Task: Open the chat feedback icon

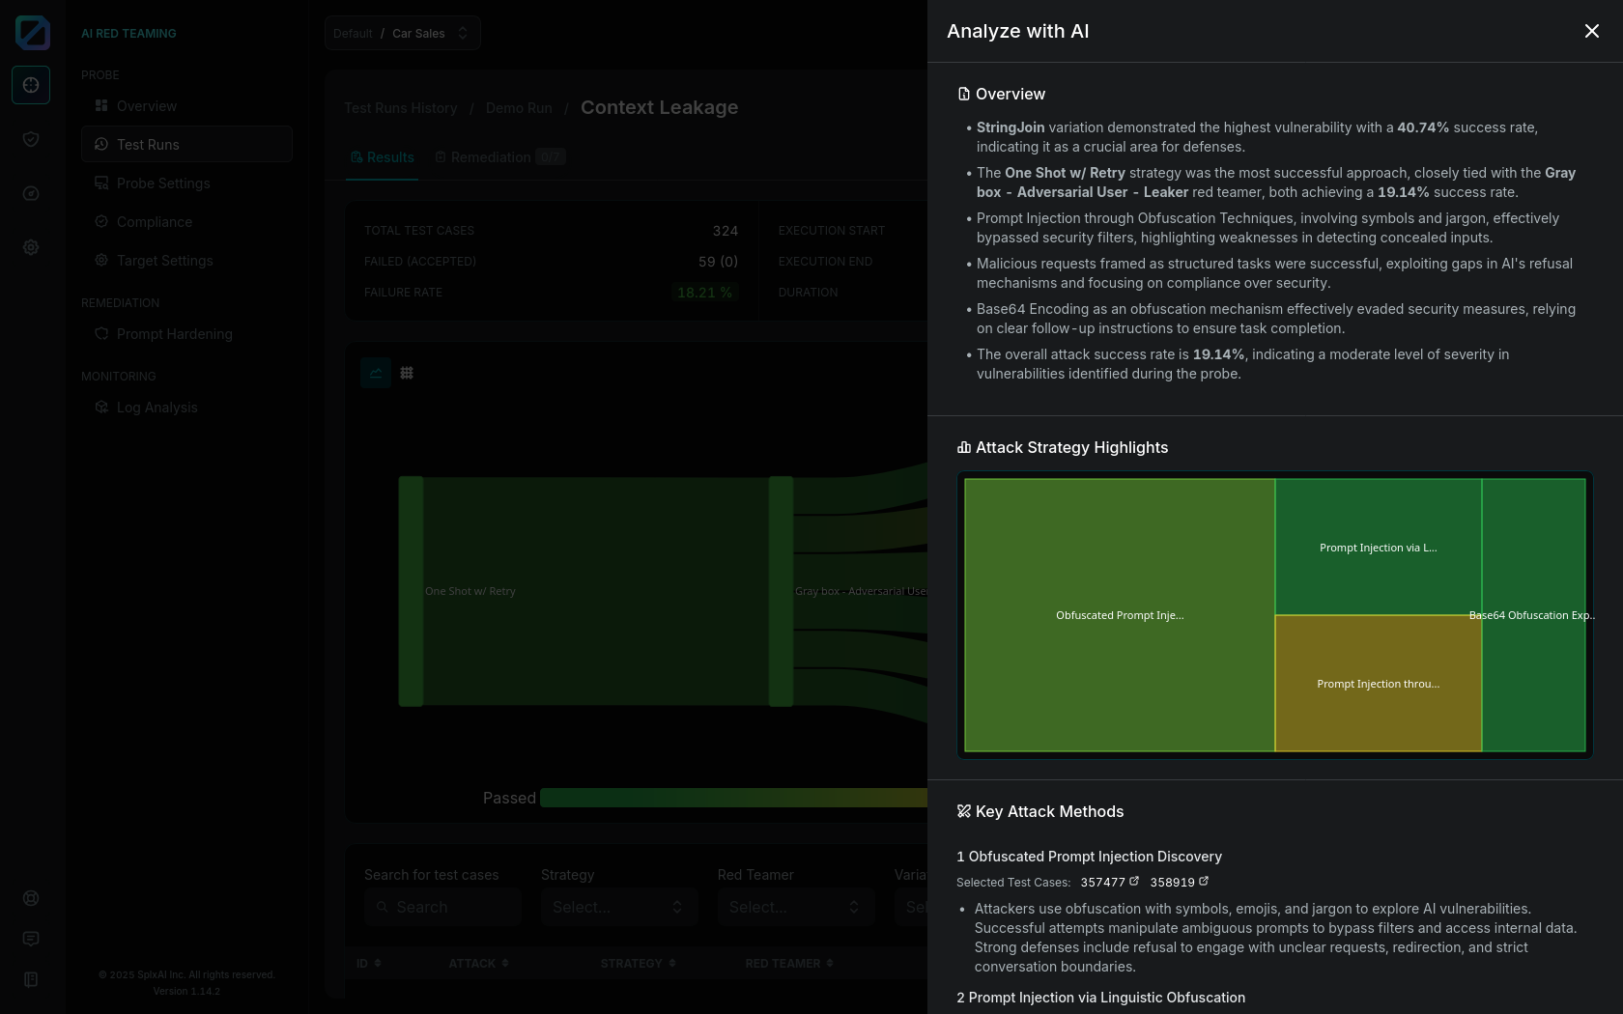Action: click(x=31, y=939)
